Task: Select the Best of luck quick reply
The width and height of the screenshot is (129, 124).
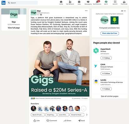Action: (x=38, y=115)
